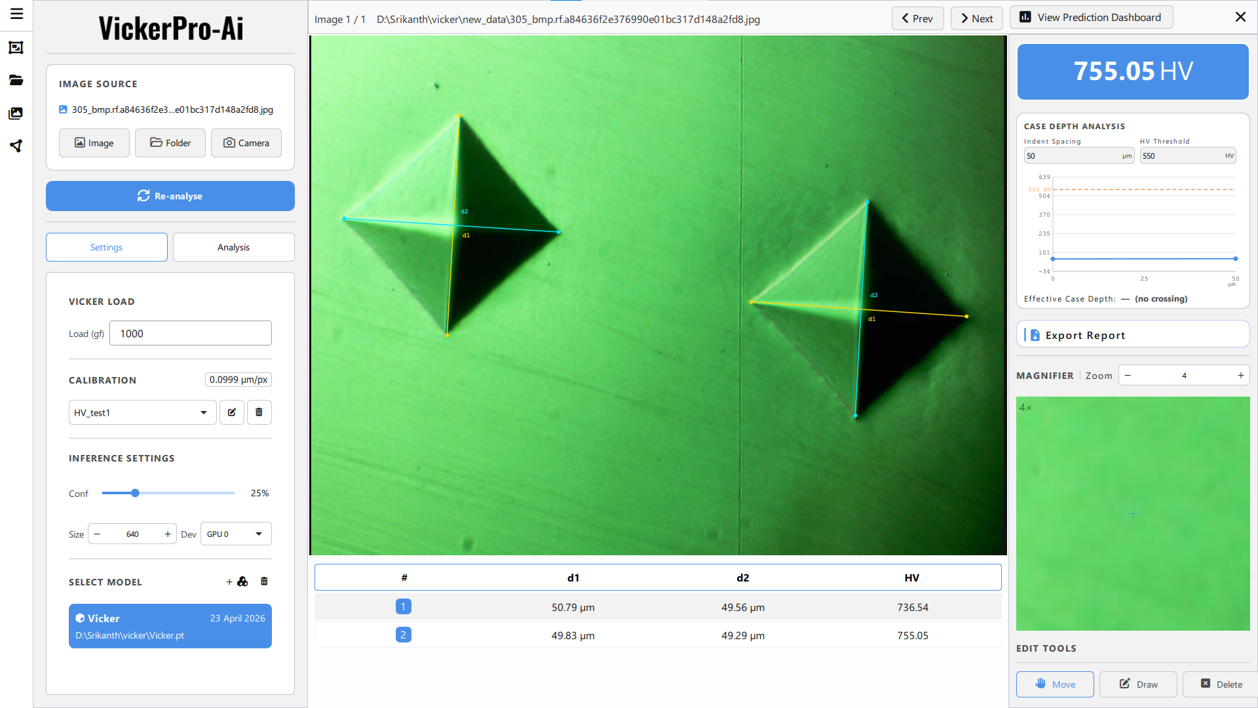This screenshot has height=708, width=1258.
Task: Click the Conf confidence slider handle
Action: (135, 493)
